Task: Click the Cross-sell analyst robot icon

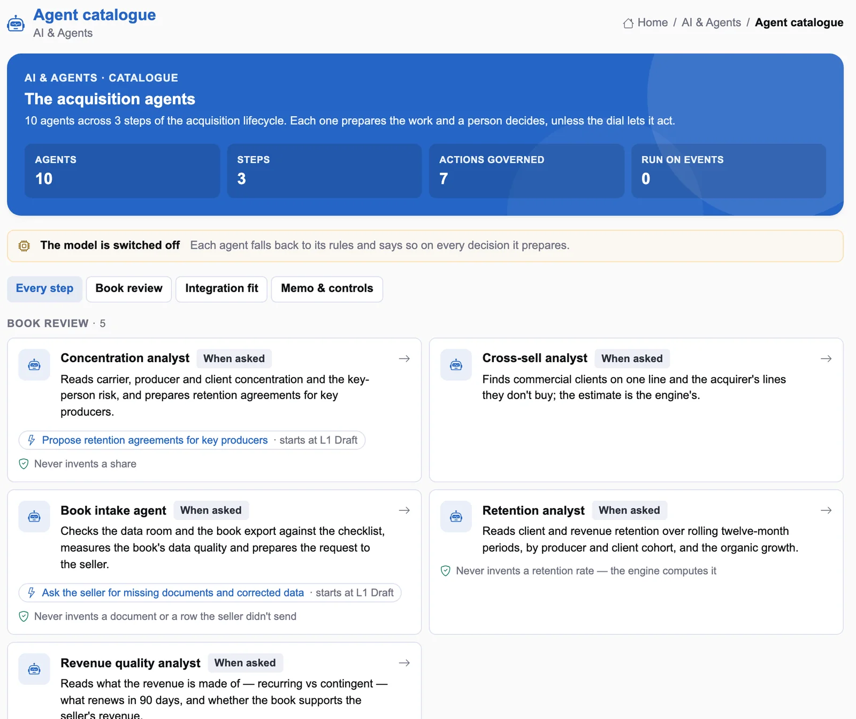Action: tap(456, 365)
